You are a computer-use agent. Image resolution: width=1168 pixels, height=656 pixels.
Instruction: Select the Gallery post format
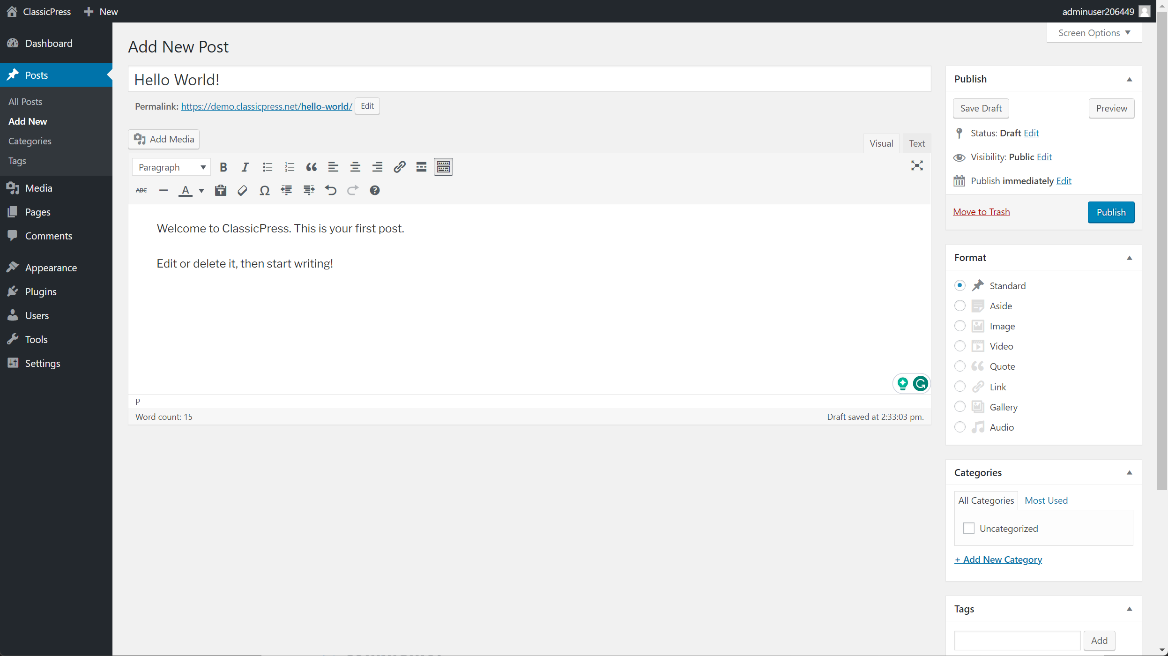tap(960, 407)
